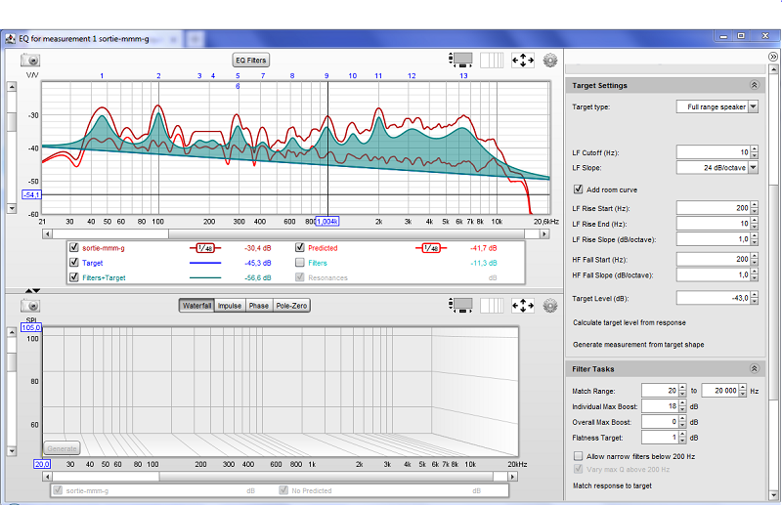Capture waterfall graph with camera icon
Image resolution: width=782 pixels, height=505 pixels.
point(30,306)
